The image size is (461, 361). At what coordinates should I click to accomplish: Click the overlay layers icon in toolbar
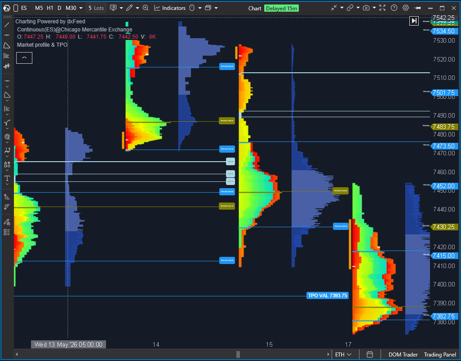click(x=208, y=8)
